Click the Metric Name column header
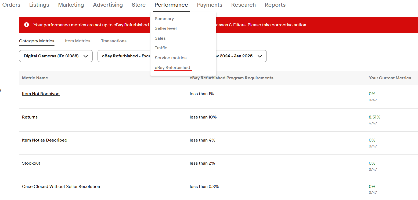418x200 pixels. coord(35,78)
